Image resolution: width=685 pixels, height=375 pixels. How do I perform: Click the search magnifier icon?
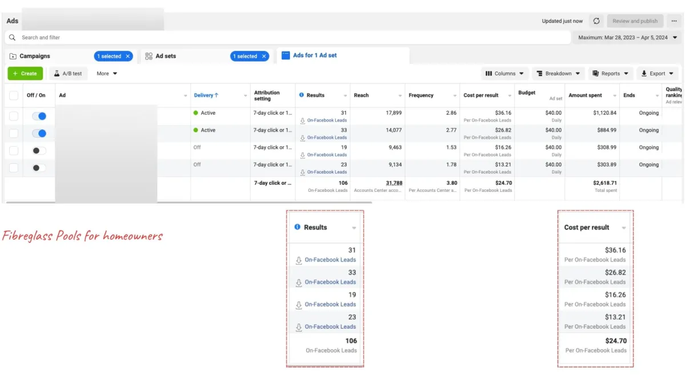13,38
